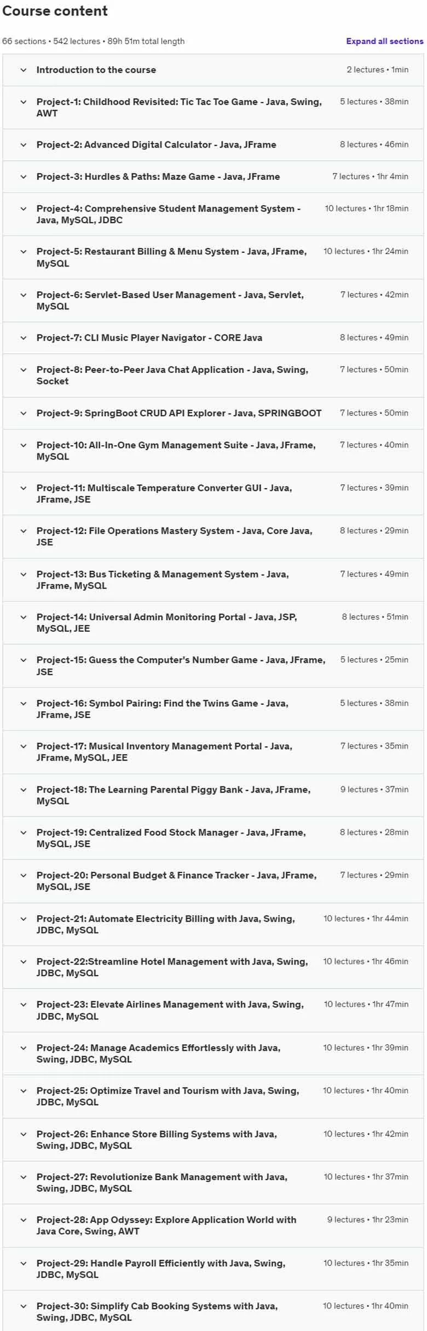The width and height of the screenshot is (427, 1331).
Task: Click chevron beside Project-14 Admin Monitoring Portal
Action: tap(24, 617)
